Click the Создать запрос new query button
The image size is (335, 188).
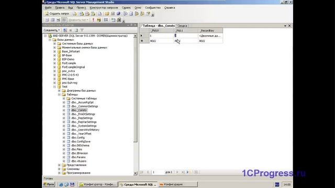point(57,14)
